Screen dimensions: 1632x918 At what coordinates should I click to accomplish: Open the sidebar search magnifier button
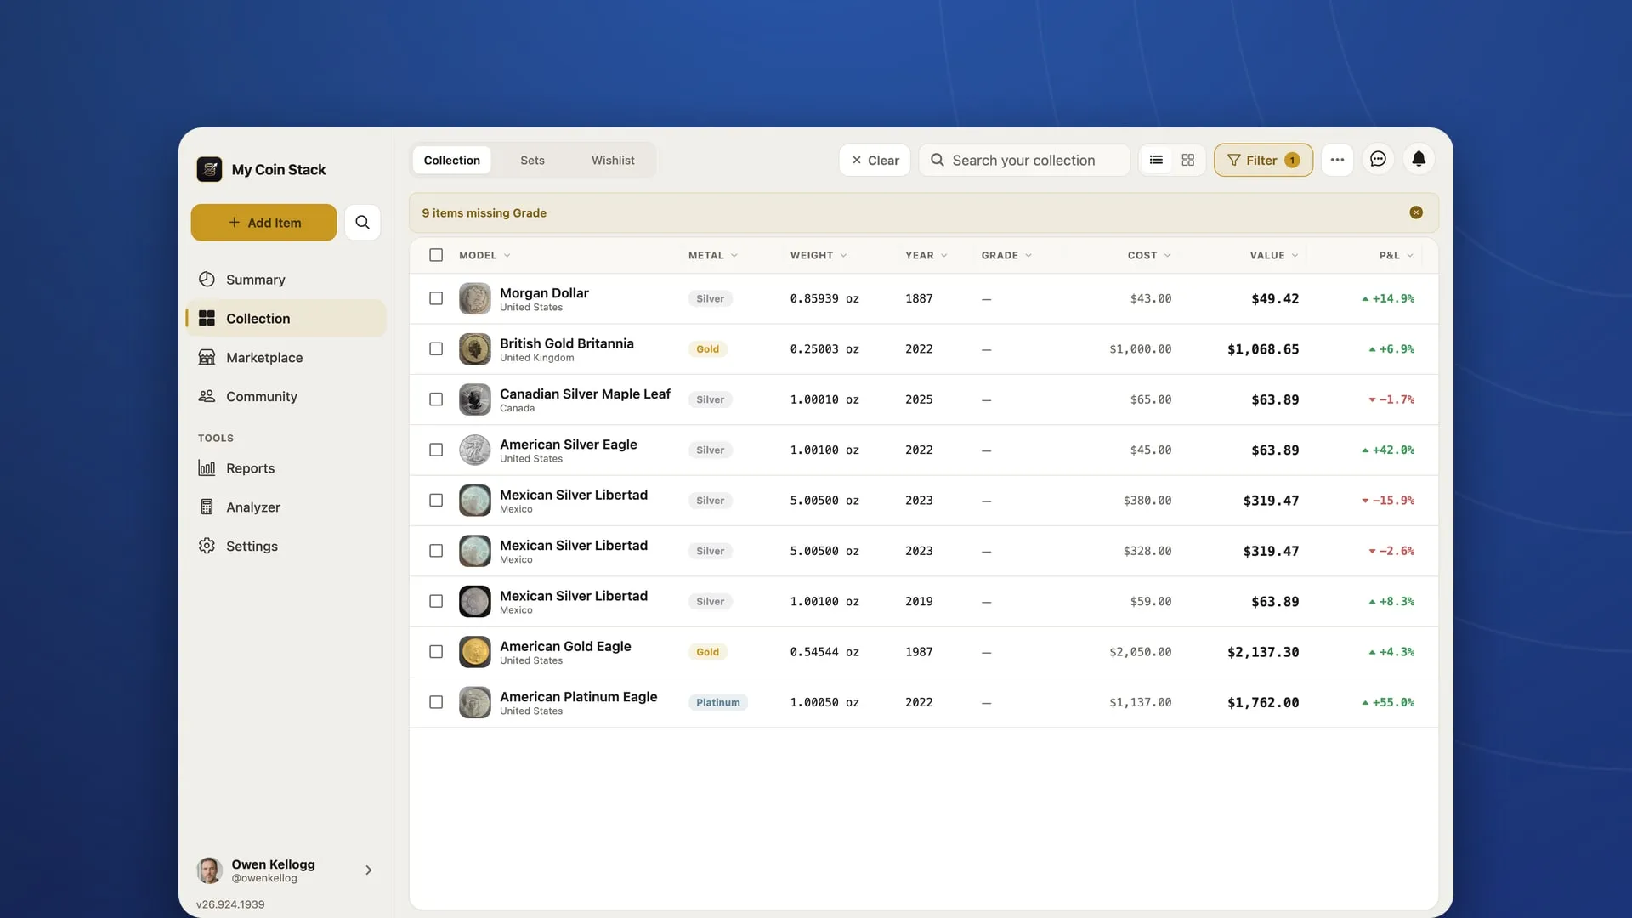click(362, 223)
